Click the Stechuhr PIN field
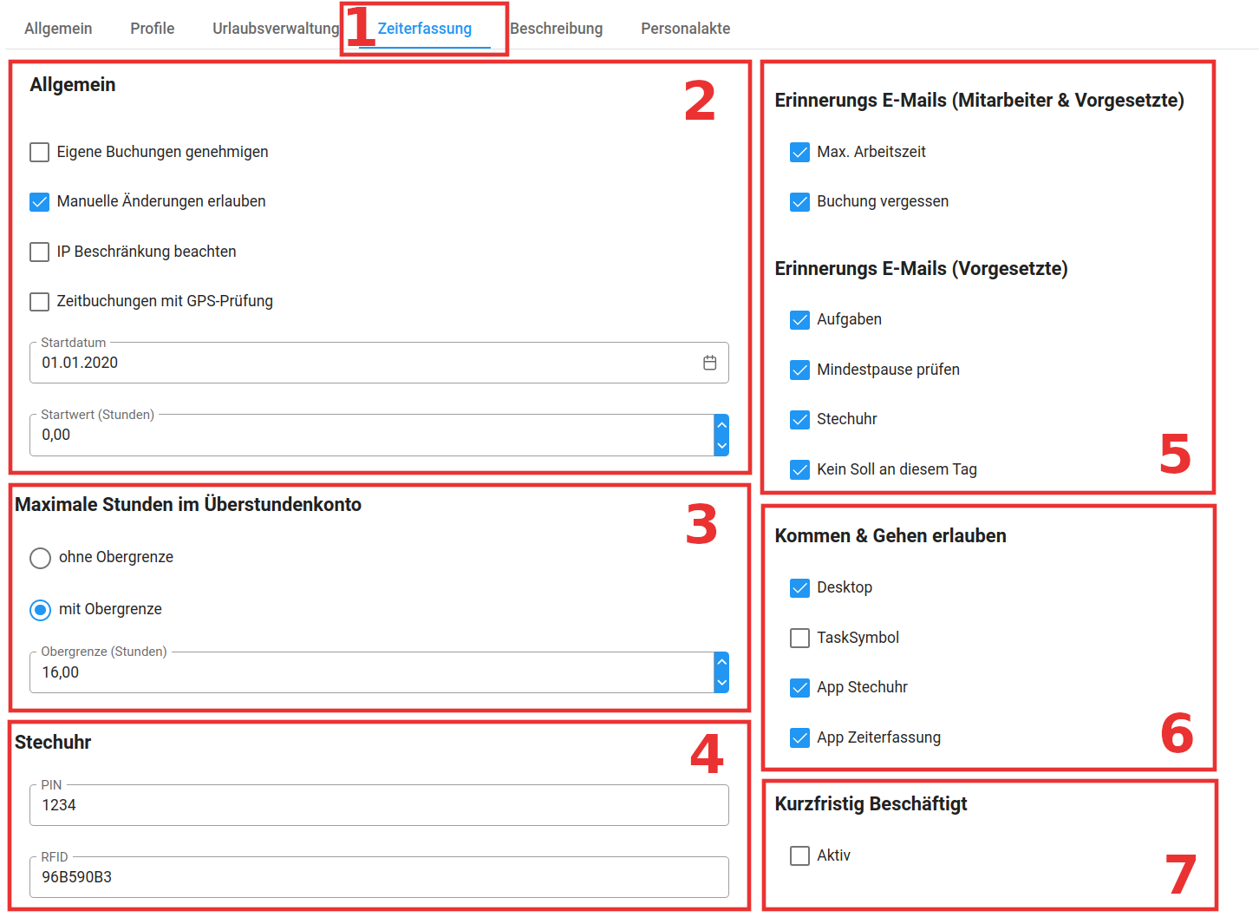 (379, 805)
